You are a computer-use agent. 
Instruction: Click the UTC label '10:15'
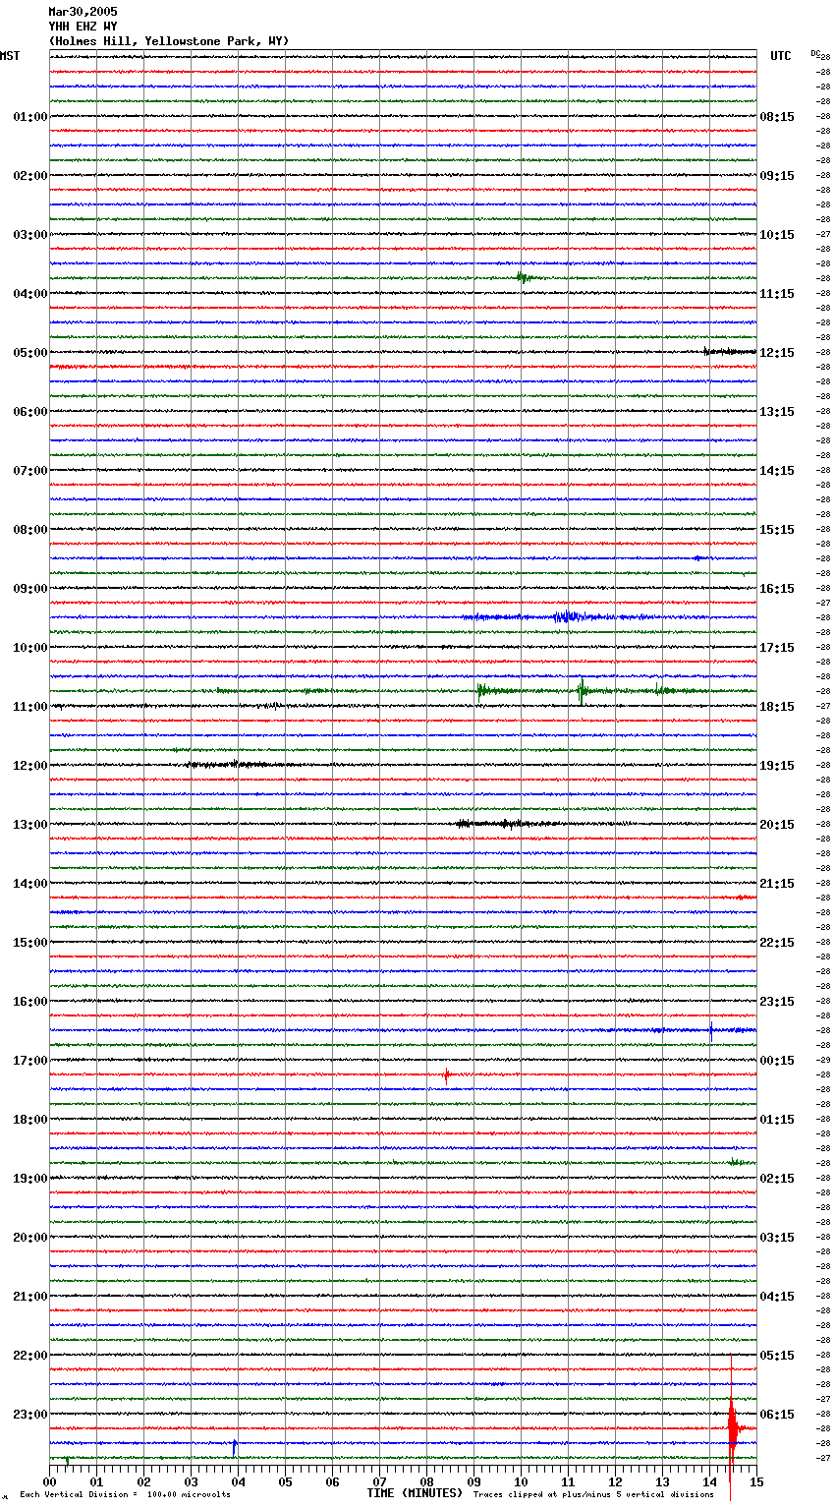click(777, 235)
